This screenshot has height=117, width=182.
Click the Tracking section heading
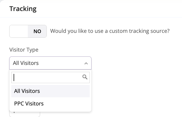23,9
